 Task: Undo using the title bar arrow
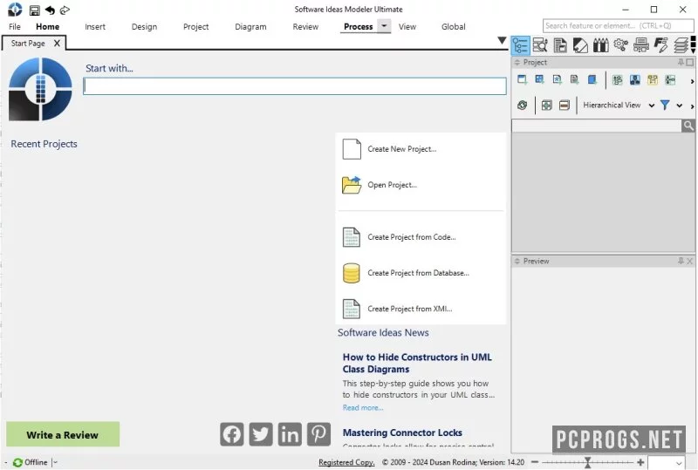click(50, 10)
